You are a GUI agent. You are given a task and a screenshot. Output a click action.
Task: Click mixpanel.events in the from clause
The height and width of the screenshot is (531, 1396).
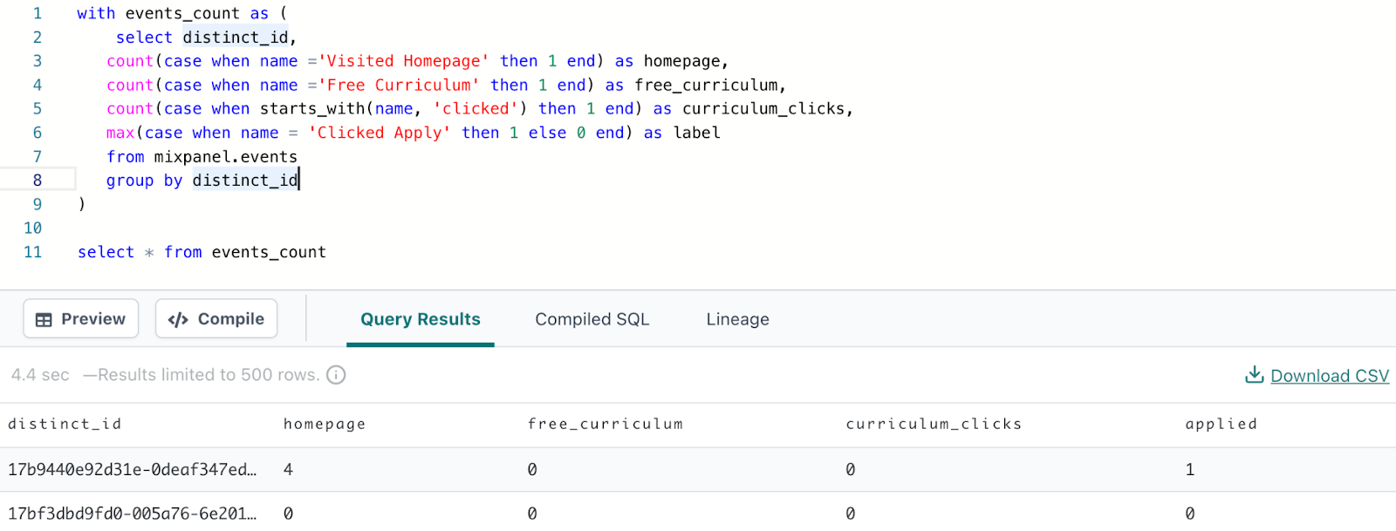226,156
